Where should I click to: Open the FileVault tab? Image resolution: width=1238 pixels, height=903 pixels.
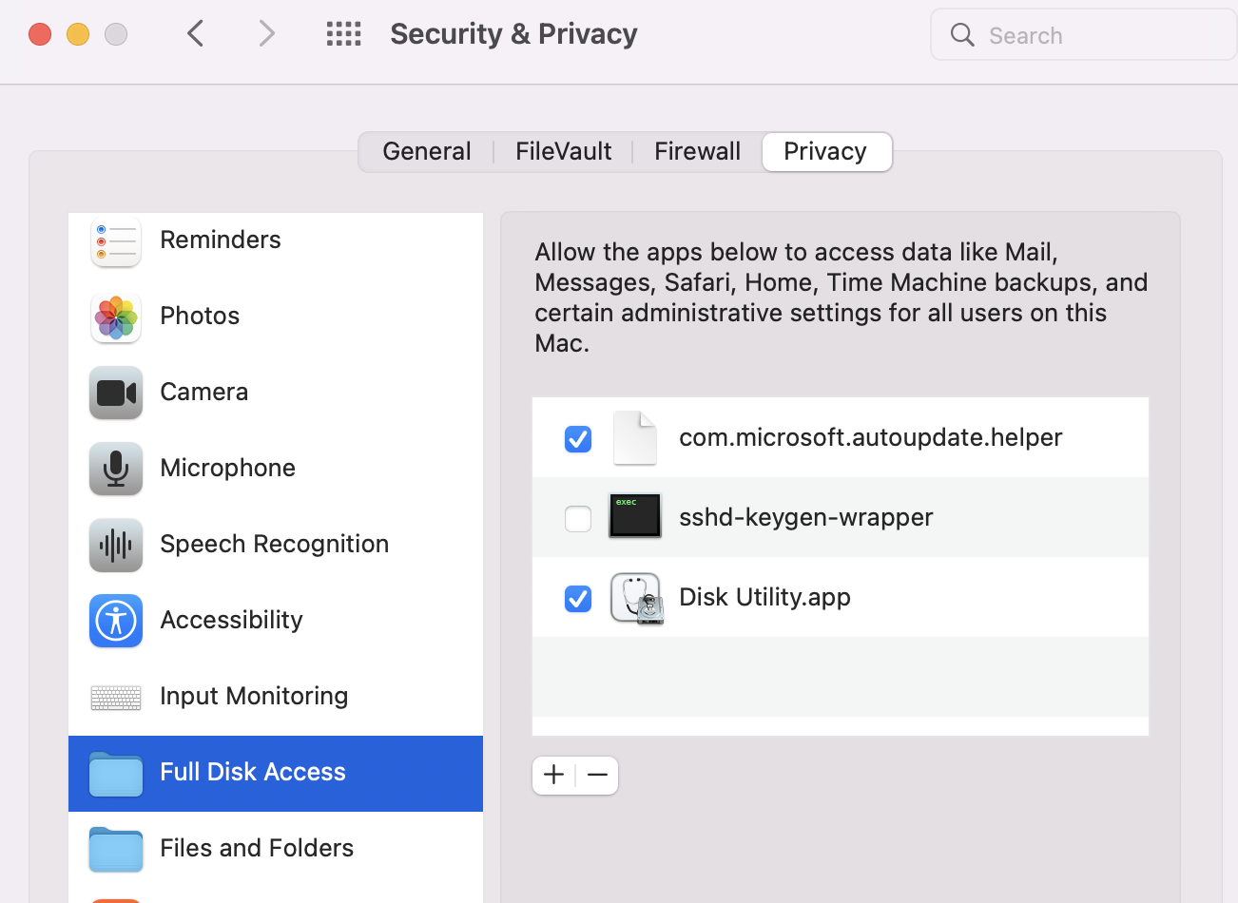tap(563, 152)
